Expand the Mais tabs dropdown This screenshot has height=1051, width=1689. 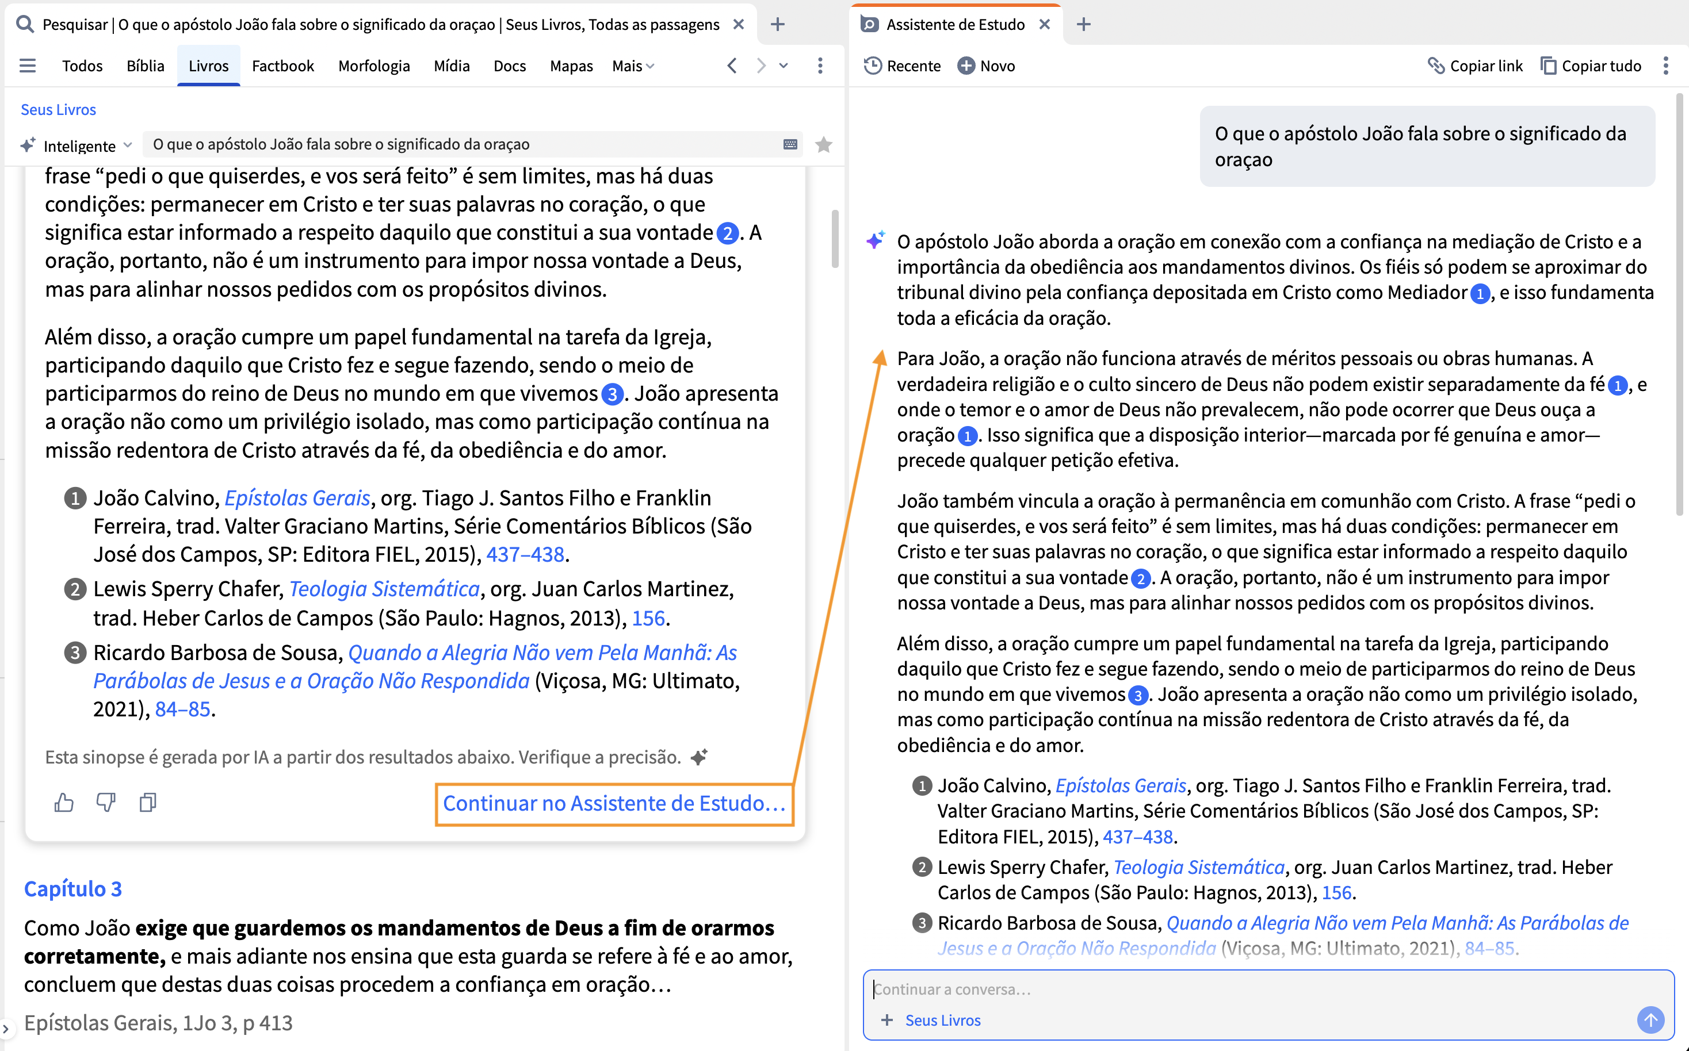[633, 66]
